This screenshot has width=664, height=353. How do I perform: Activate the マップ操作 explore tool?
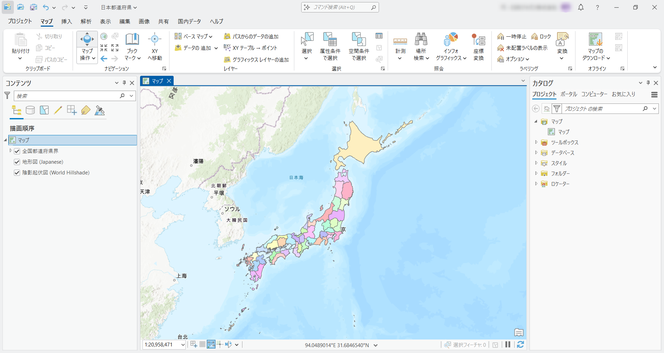point(87,39)
